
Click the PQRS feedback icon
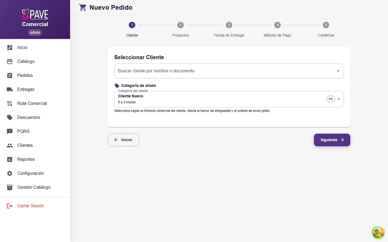[10, 131]
